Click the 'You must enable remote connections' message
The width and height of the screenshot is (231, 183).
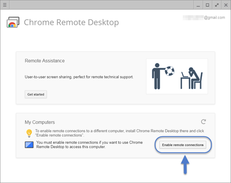89,145
